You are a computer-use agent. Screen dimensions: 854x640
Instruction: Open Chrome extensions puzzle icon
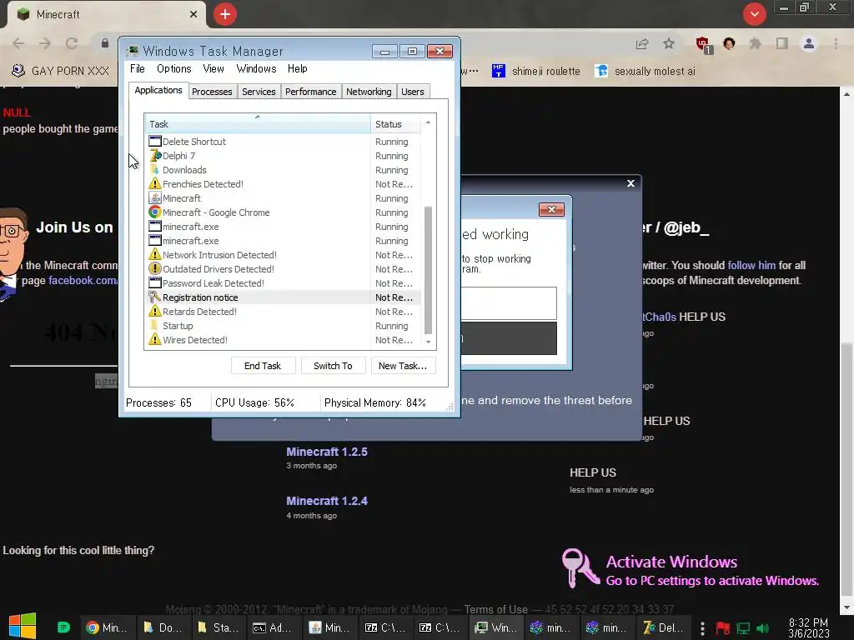tap(755, 43)
